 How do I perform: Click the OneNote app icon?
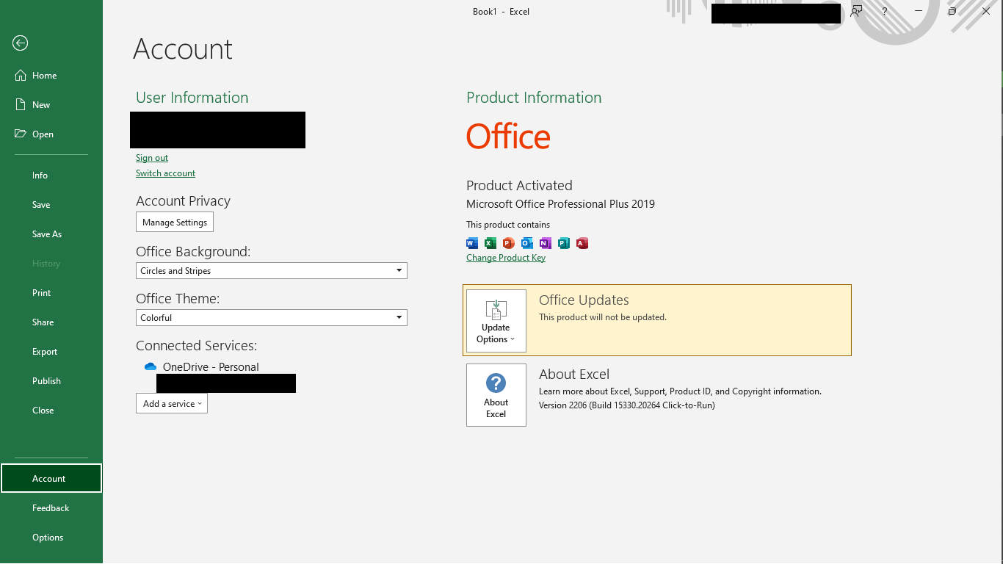coord(546,243)
